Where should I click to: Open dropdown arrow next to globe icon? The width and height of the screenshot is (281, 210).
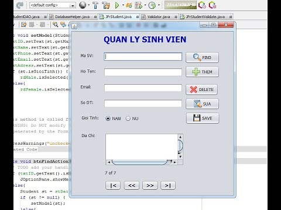click(x=89, y=5)
